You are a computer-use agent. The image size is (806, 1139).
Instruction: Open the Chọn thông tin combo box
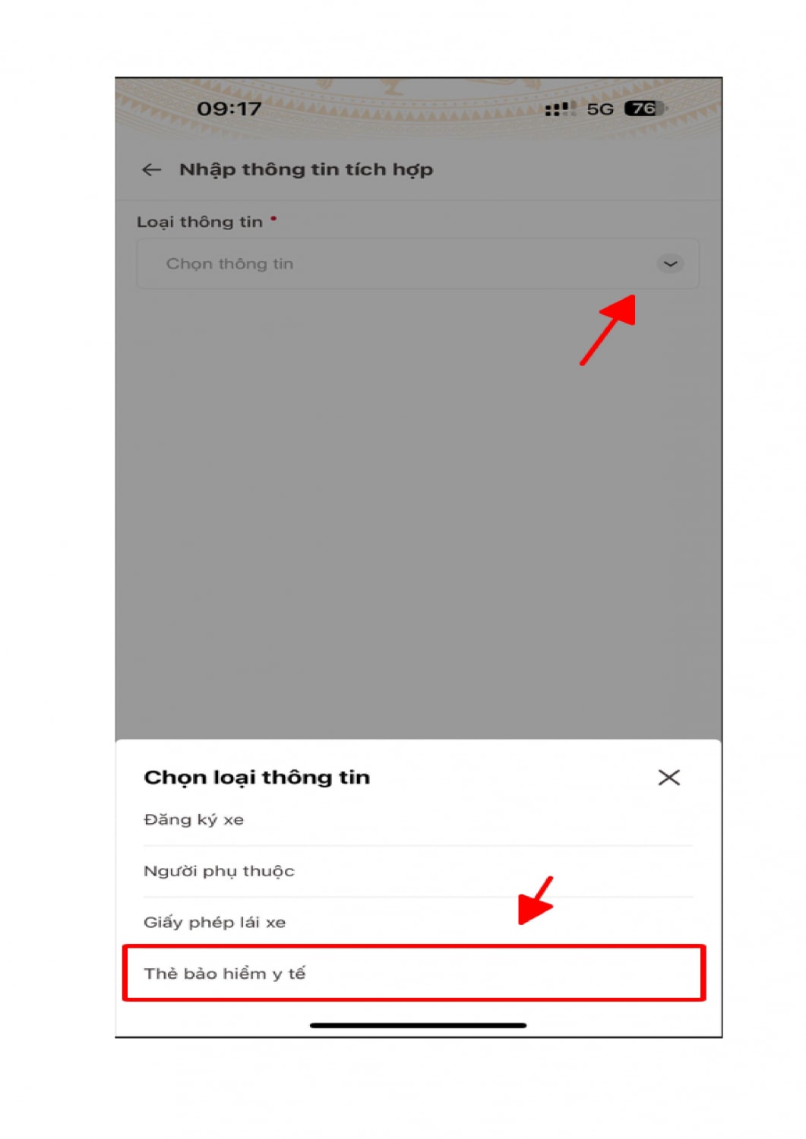click(417, 264)
